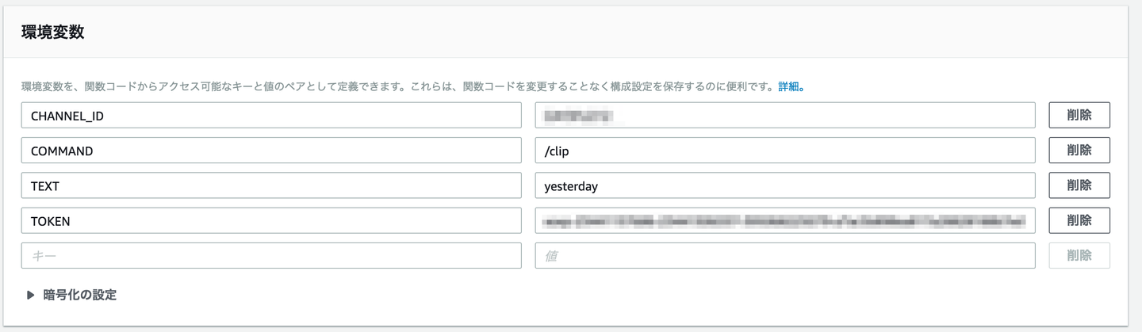
Task: Click the CHANNEL_ID key field
Action: (x=270, y=116)
